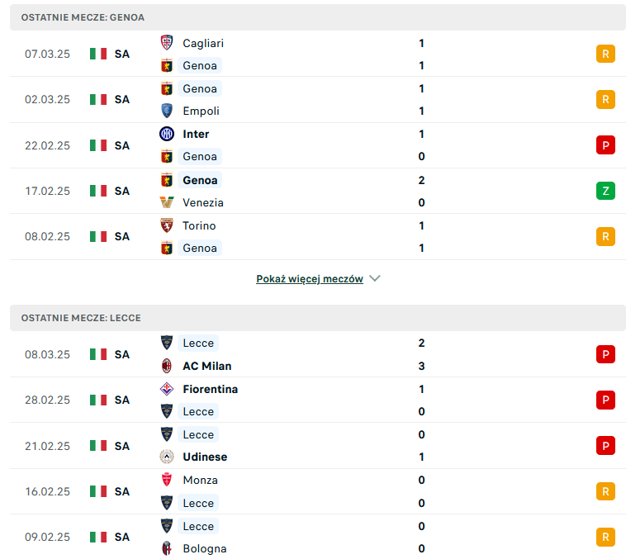This screenshot has height=559, width=626.
Task: Click the Empoli team crest
Action: [x=167, y=111]
